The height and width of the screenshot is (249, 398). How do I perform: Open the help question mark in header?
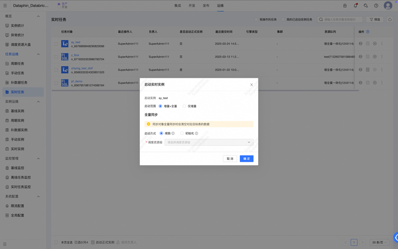click(x=376, y=5)
